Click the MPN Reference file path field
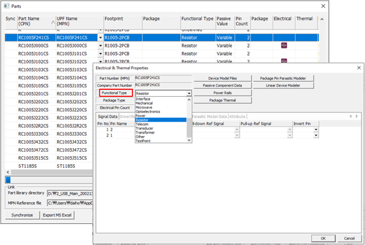The image size is (365, 245). pyautogui.click(x=70, y=202)
